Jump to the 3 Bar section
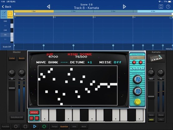The width and height of the screenshot is (173, 130). coord(113,11)
